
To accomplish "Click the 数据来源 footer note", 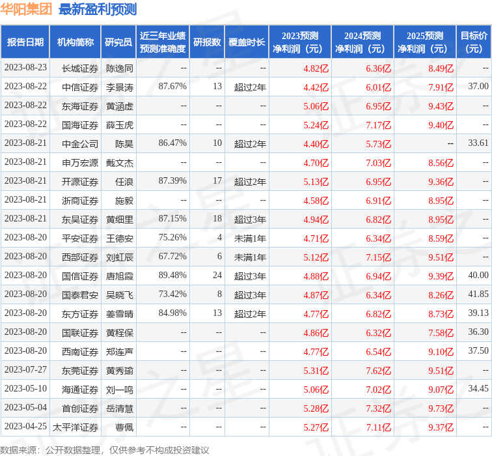I will click(105, 450).
